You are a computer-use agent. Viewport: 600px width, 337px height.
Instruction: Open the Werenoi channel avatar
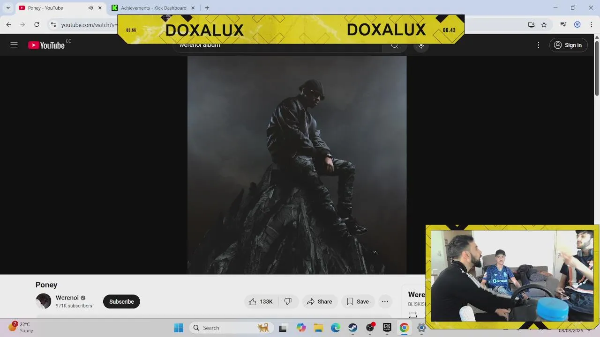tap(43, 301)
